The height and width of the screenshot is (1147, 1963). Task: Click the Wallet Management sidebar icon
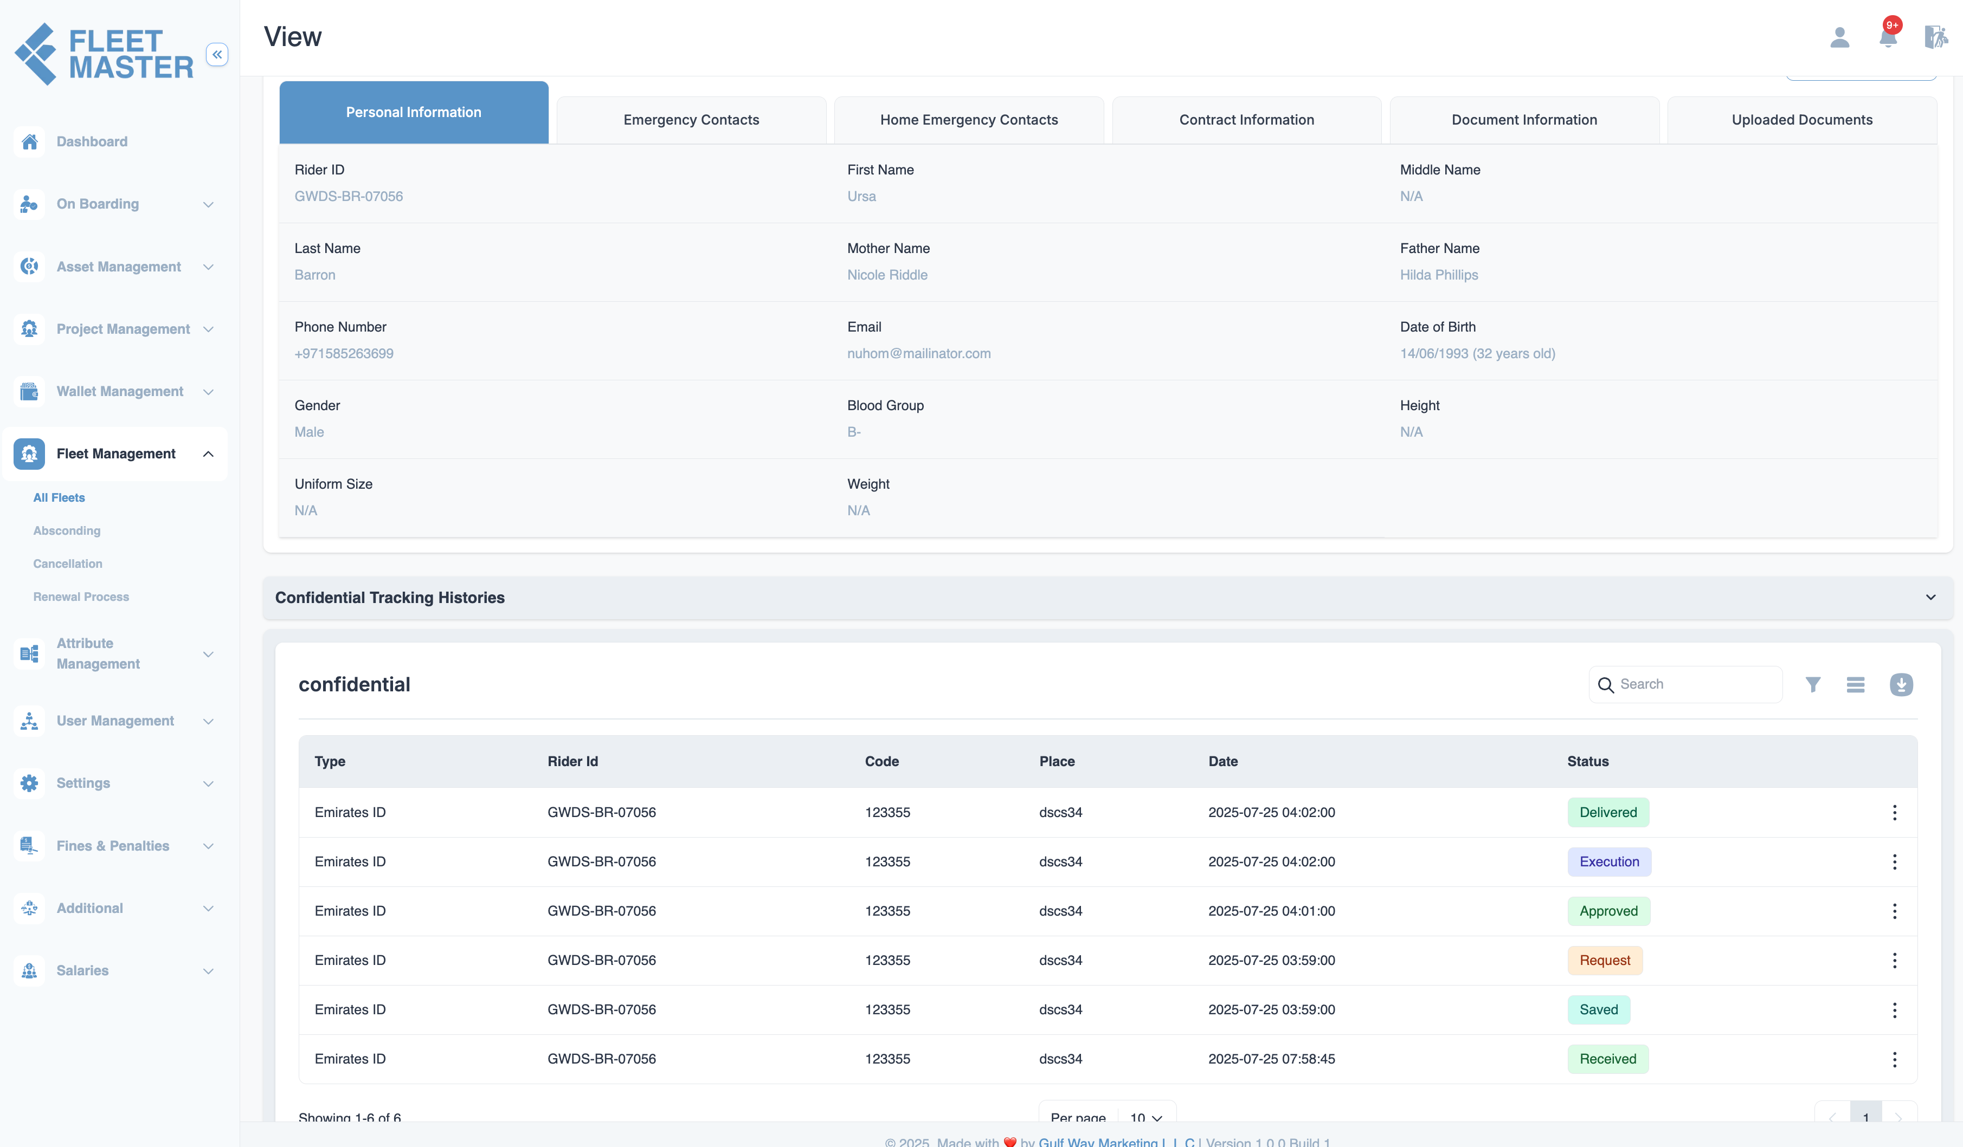[29, 391]
